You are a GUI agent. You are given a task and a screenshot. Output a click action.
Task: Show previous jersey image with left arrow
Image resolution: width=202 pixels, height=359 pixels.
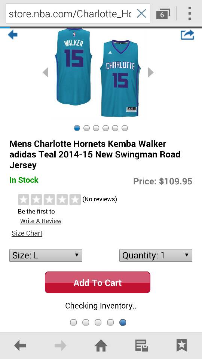click(46, 72)
